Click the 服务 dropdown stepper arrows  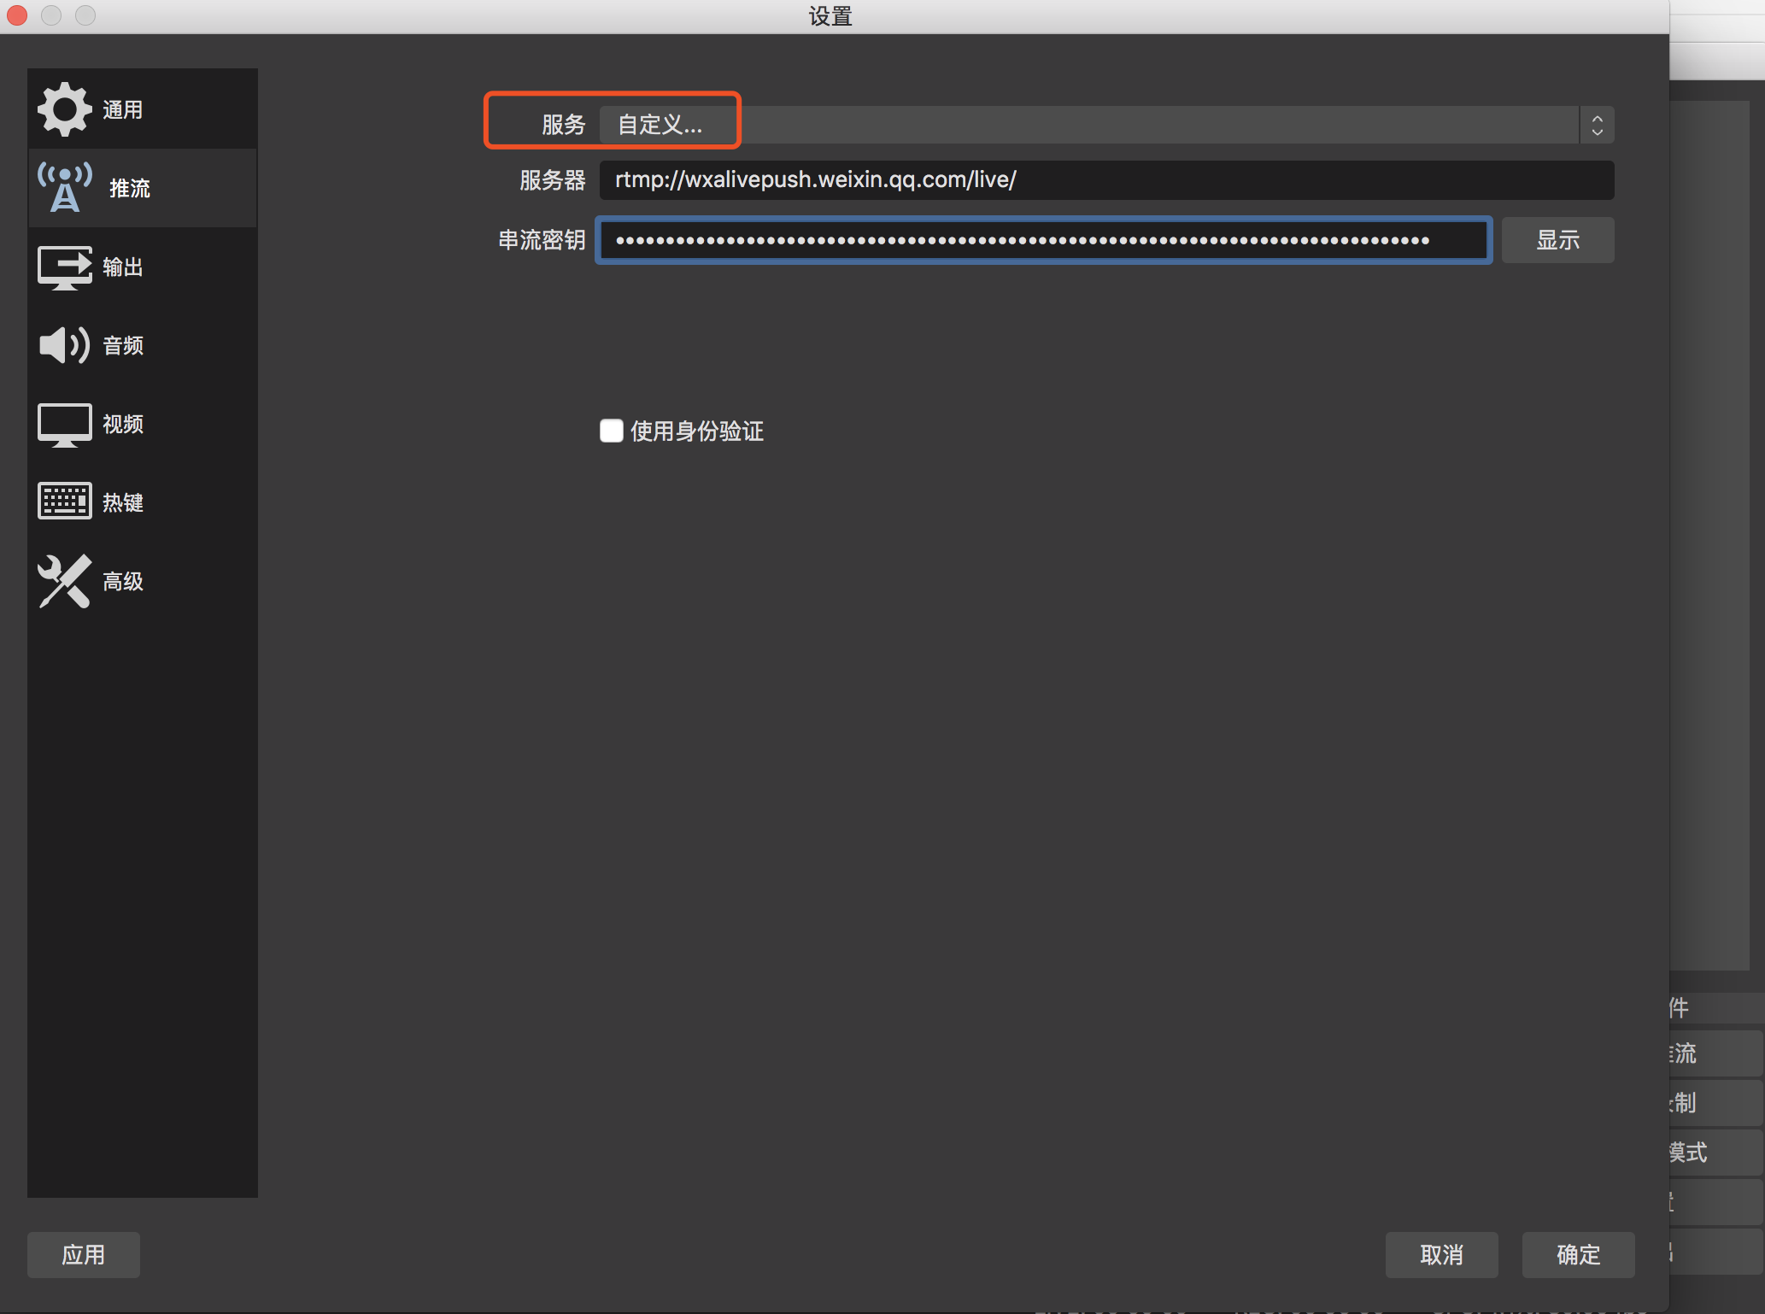pyautogui.click(x=1597, y=125)
